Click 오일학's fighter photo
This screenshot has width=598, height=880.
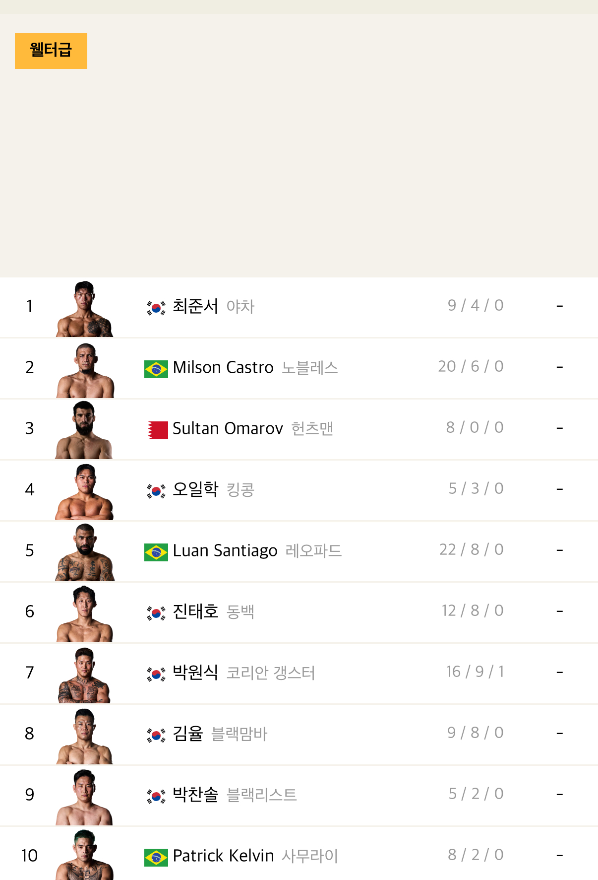[x=85, y=490]
